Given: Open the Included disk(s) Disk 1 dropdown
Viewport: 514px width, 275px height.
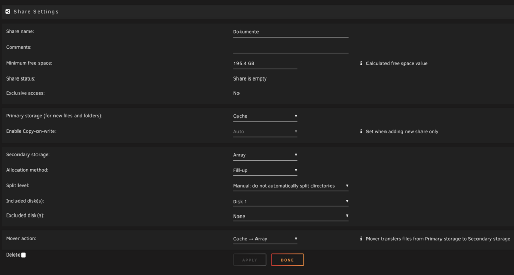Looking at the screenshot, I should tap(291, 201).
